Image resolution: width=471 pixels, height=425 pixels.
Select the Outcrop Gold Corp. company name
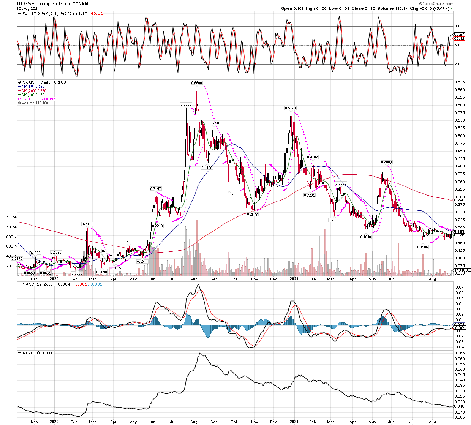pyautogui.click(x=53, y=3)
